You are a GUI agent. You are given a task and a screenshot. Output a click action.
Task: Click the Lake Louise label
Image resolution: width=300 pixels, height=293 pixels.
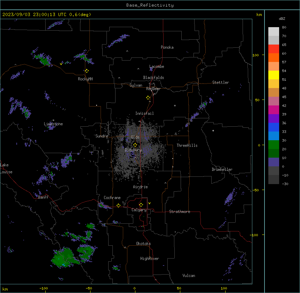point(6,168)
